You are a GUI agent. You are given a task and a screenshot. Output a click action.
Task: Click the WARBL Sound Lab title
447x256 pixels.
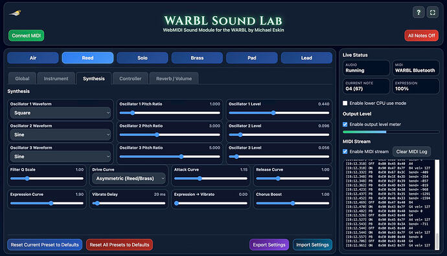pyautogui.click(x=223, y=21)
